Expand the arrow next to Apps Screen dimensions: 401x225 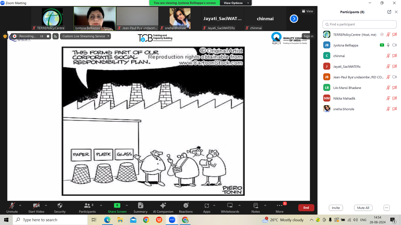point(214,205)
